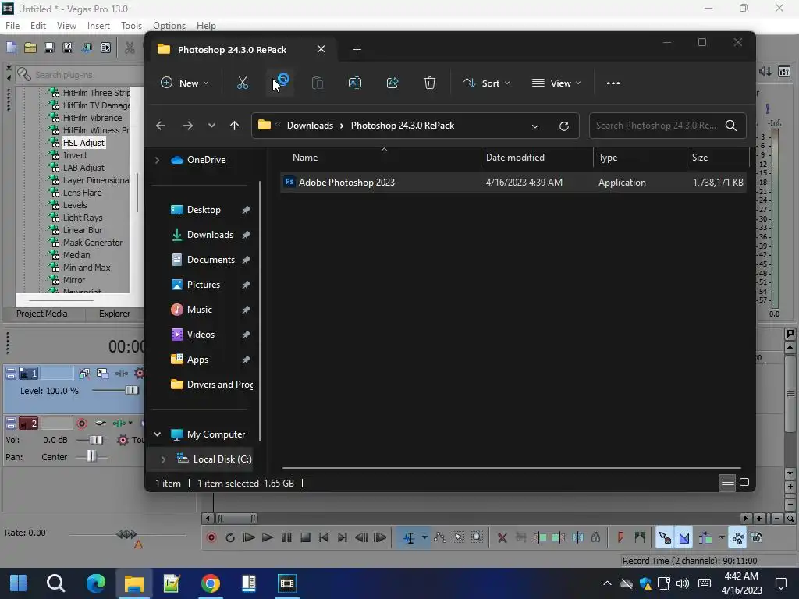This screenshot has width=799, height=599.
Task: Toggle Loop Playback in Vegas transport
Action: [x=230, y=537]
